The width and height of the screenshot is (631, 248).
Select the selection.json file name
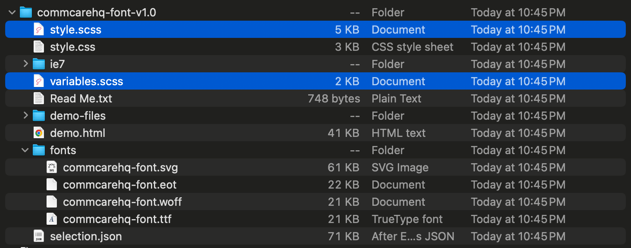tap(86, 236)
